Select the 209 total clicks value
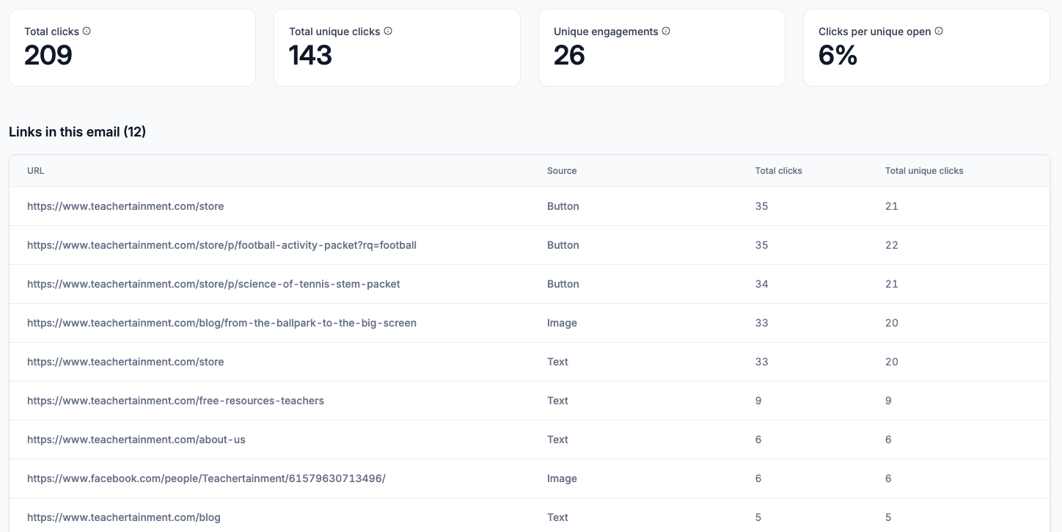 point(48,56)
